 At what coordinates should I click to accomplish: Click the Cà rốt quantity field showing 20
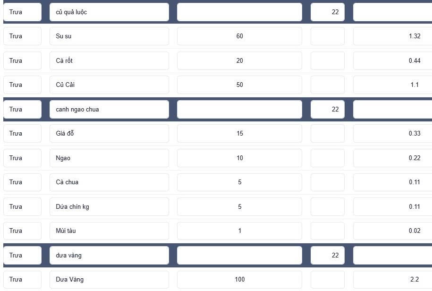(x=239, y=60)
